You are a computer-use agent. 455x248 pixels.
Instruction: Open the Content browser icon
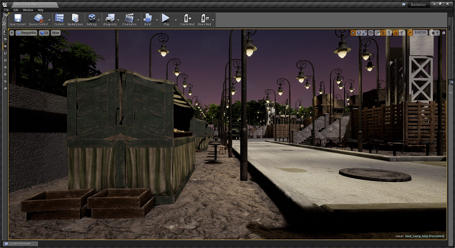pos(59,20)
